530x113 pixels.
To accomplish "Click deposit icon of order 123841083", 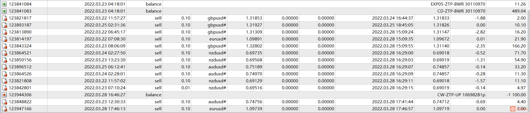I will 4,11.
